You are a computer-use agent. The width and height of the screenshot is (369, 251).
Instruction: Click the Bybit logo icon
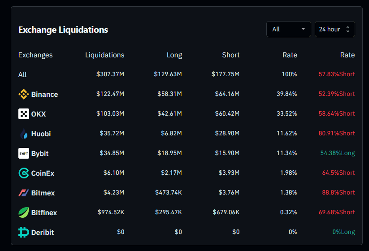(x=23, y=153)
